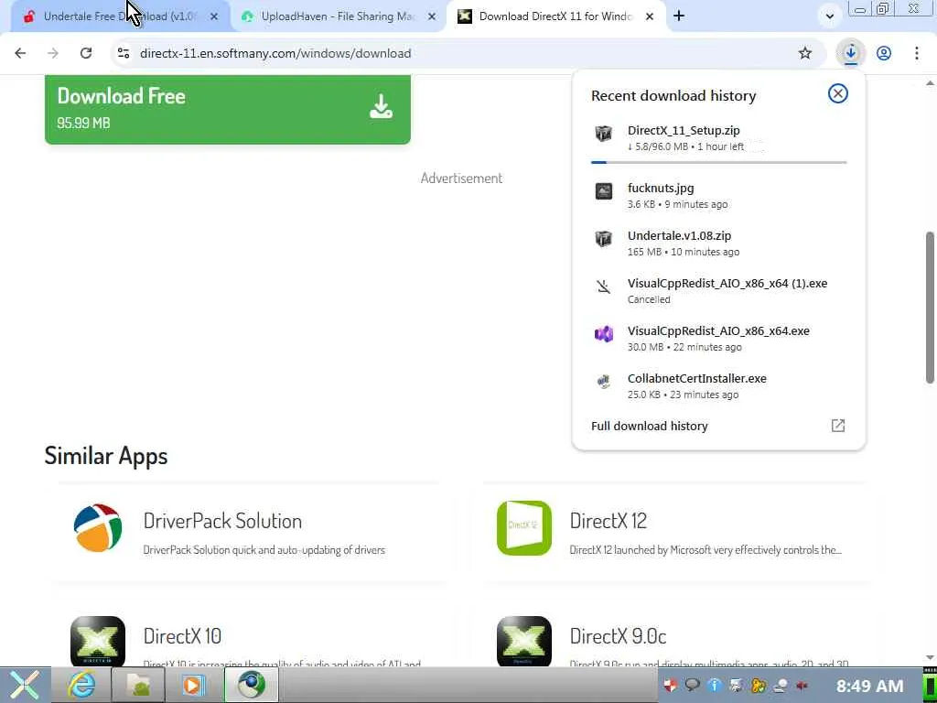Open VisualCppRedist_AIO_x86_x64.exe download entry
937x703 pixels.
click(719, 339)
